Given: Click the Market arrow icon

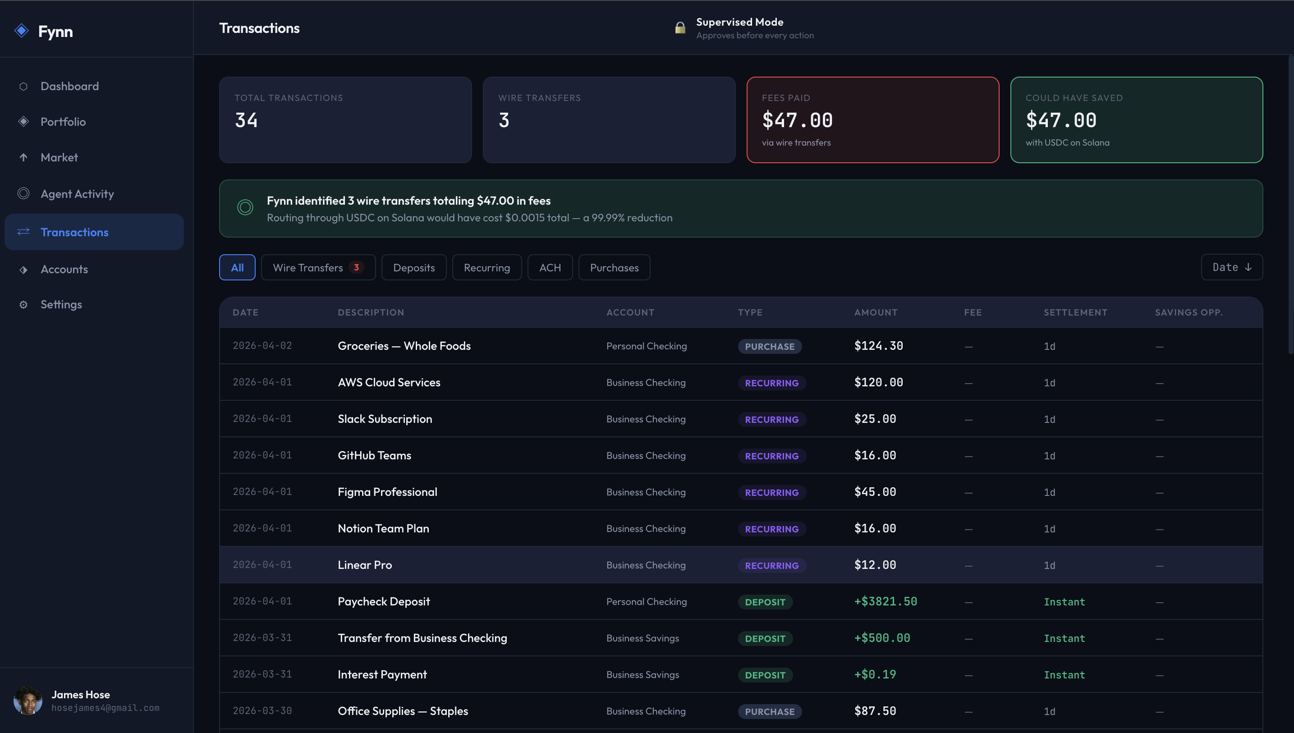Looking at the screenshot, I should (x=23, y=158).
